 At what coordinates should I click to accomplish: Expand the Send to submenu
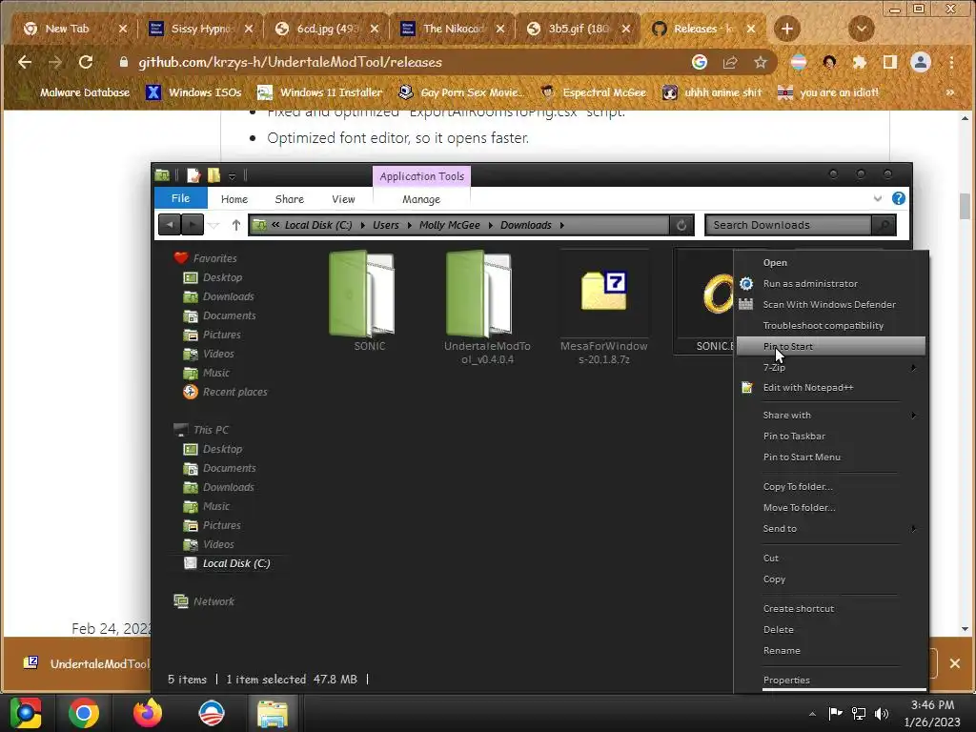pyautogui.click(x=830, y=528)
